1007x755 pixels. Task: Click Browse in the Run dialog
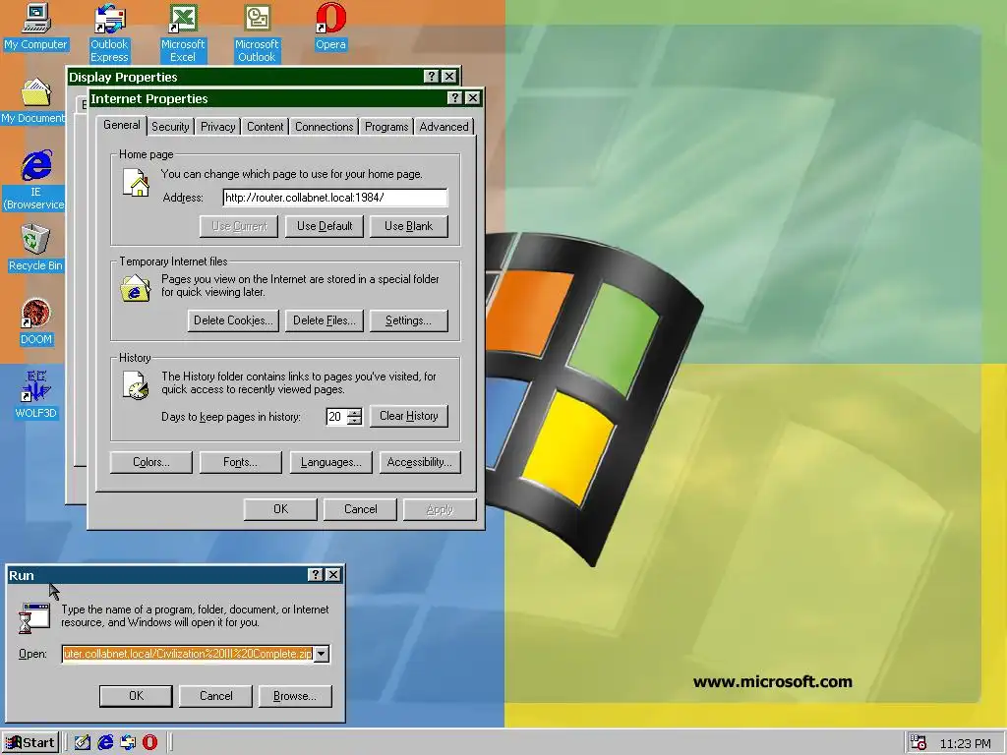pos(295,696)
